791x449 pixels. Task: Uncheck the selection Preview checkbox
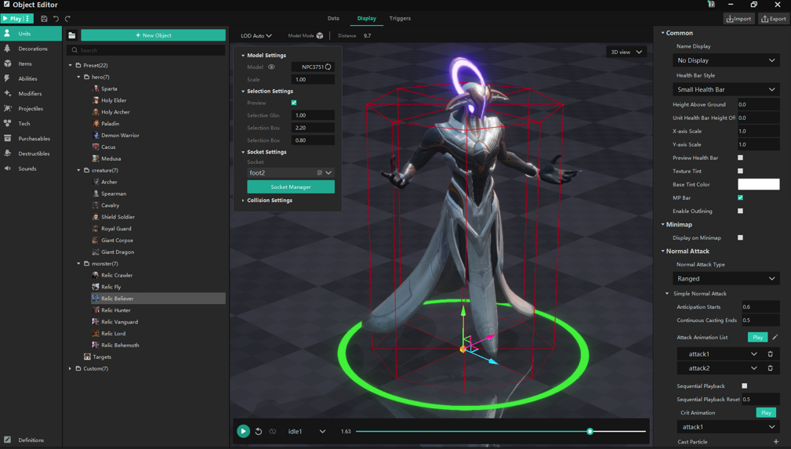coord(294,103)
